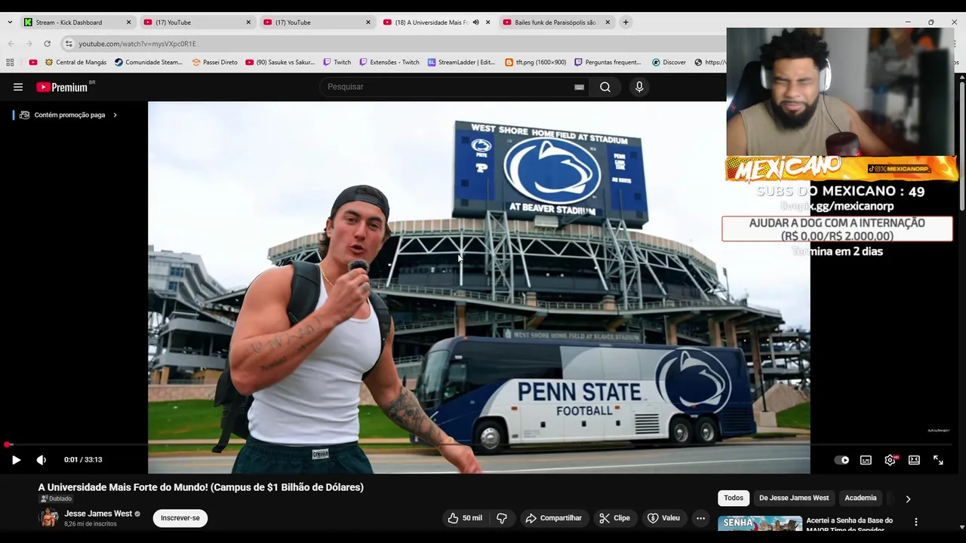Image resolution: width=966 pixels, height=543 pixels.
Task: Like the video (50 mil)
Action: pos(465,518)
